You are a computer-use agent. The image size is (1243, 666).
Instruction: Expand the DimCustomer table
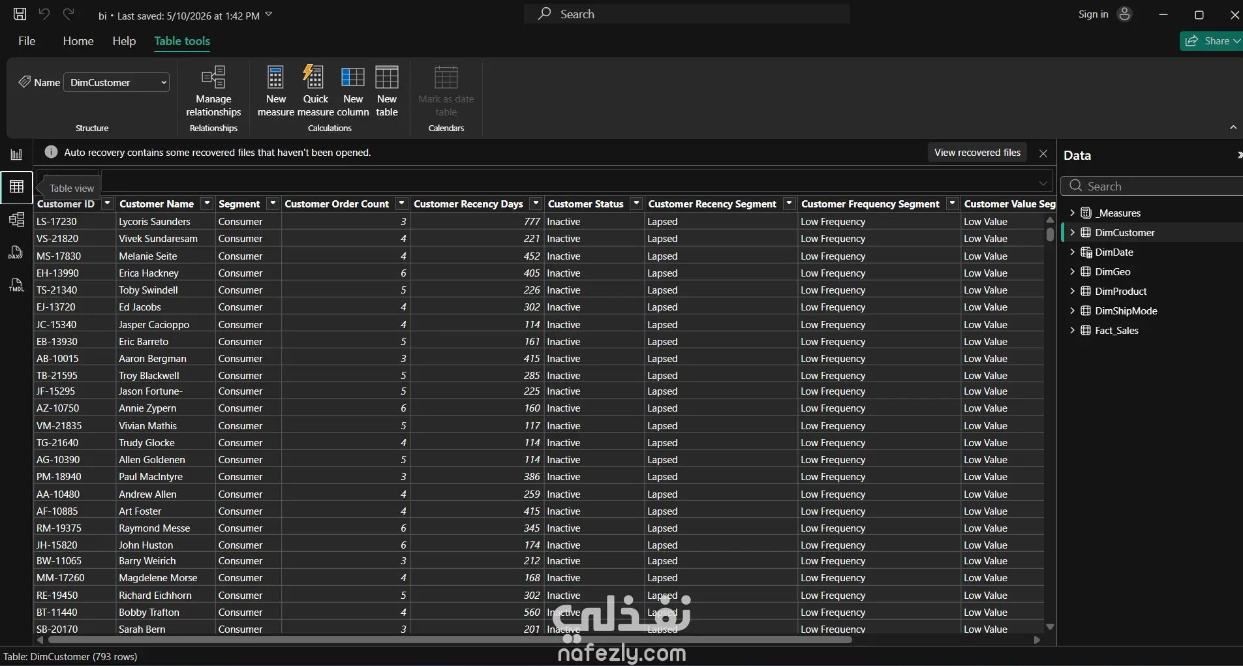tap(1072, 232)
